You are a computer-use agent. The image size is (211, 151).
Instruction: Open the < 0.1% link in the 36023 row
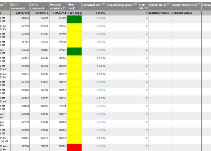101,18
